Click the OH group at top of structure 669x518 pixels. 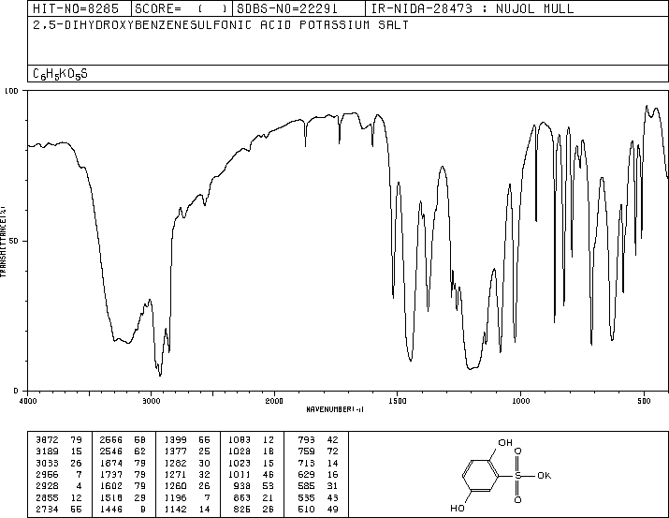505,442
